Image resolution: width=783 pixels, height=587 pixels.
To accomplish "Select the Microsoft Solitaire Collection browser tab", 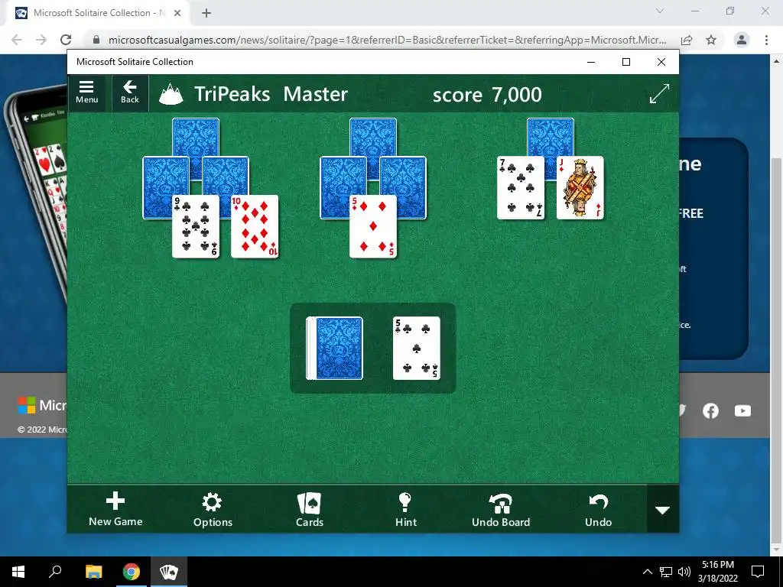I will pos(98,13).
